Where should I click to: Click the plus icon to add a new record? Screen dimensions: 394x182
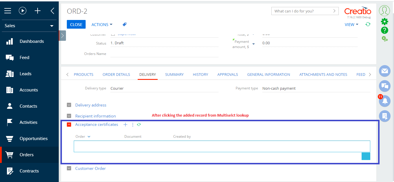click(x=37, y=11)
